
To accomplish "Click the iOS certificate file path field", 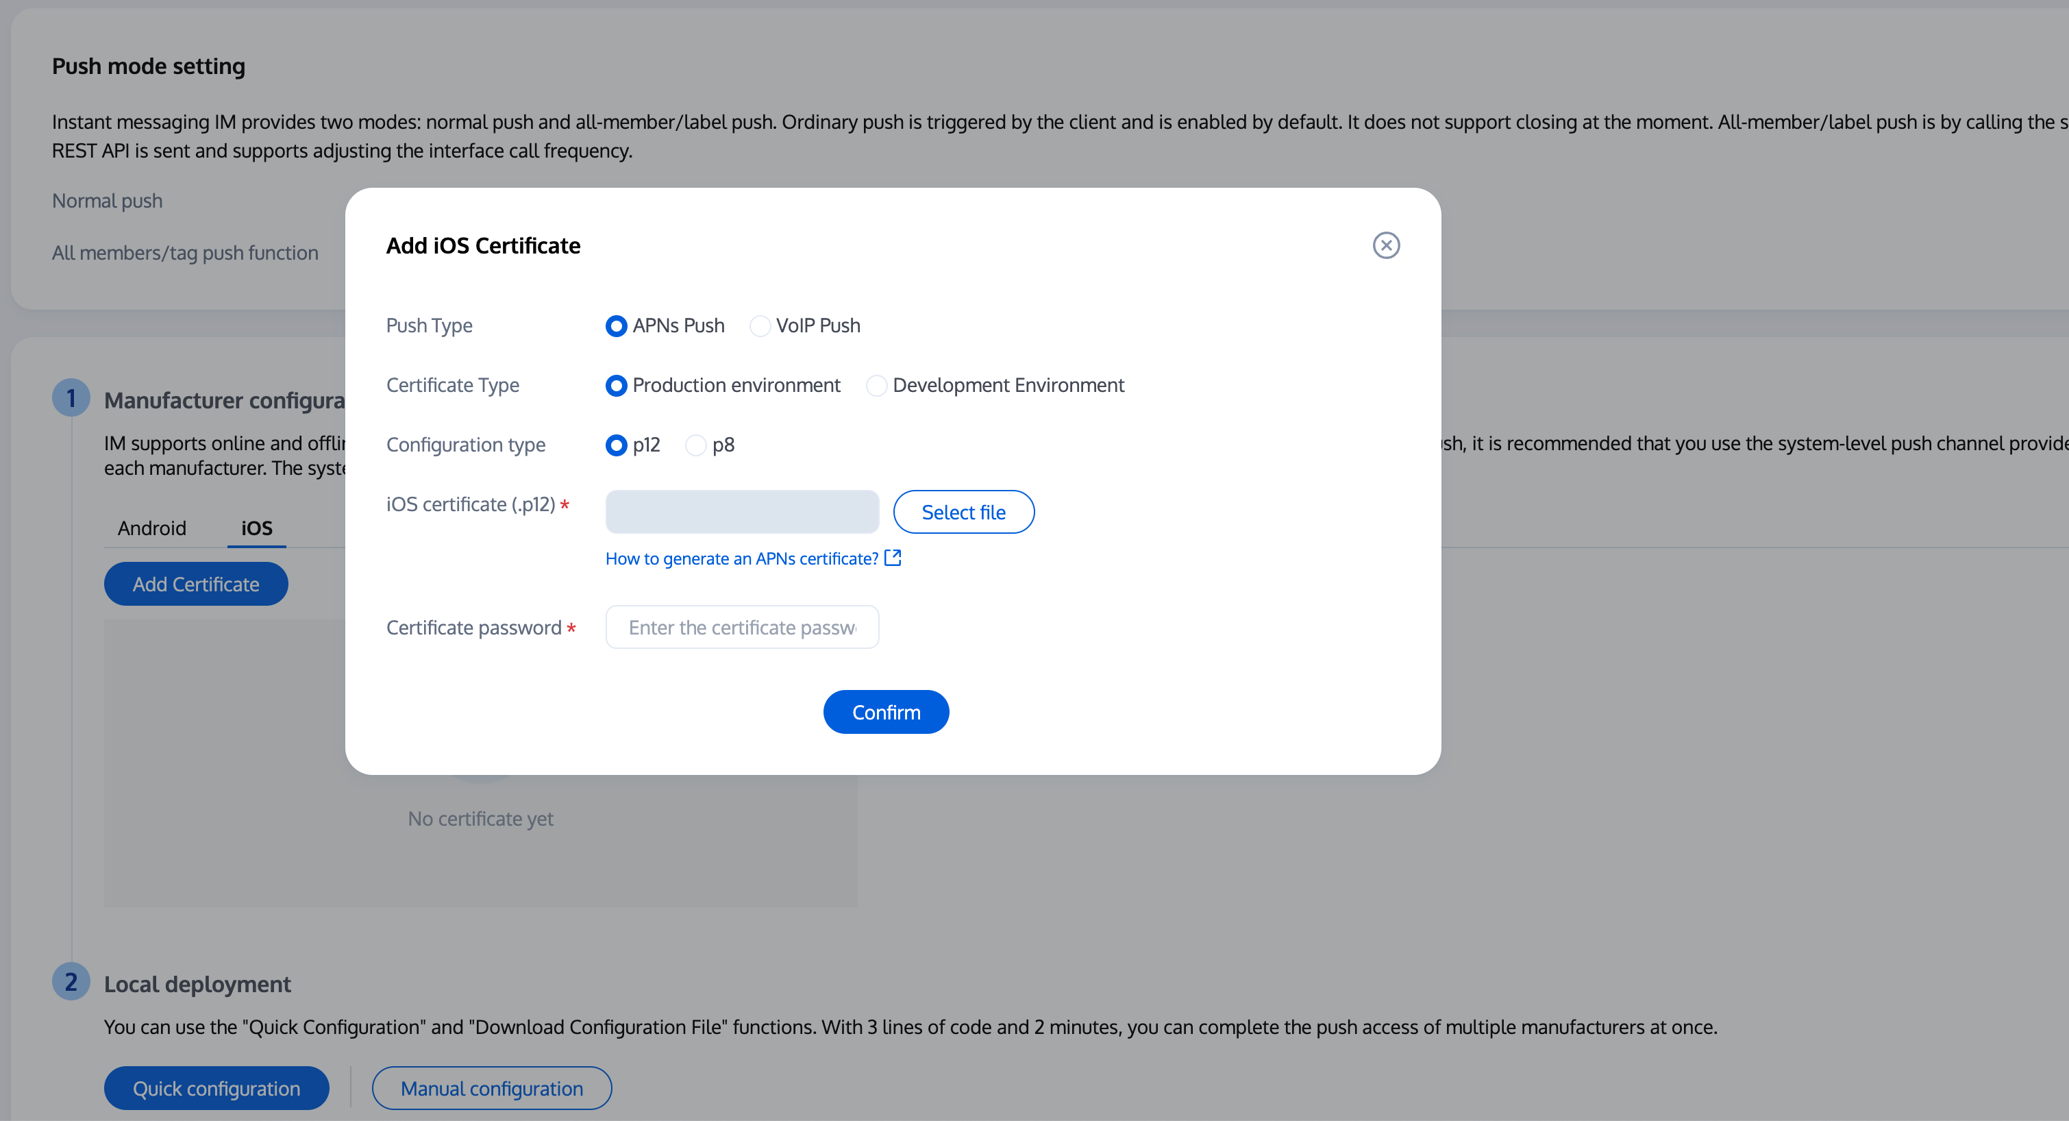I will click(741, 512).
